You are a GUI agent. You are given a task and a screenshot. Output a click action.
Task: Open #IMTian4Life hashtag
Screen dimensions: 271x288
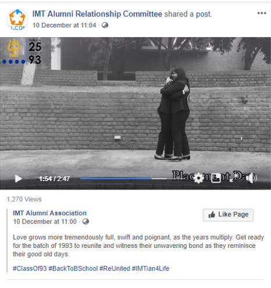click(151, 268)
